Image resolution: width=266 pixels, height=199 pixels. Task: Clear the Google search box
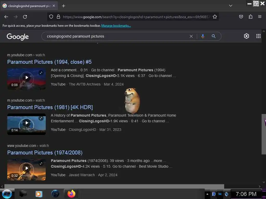click(x=191, y=36)
